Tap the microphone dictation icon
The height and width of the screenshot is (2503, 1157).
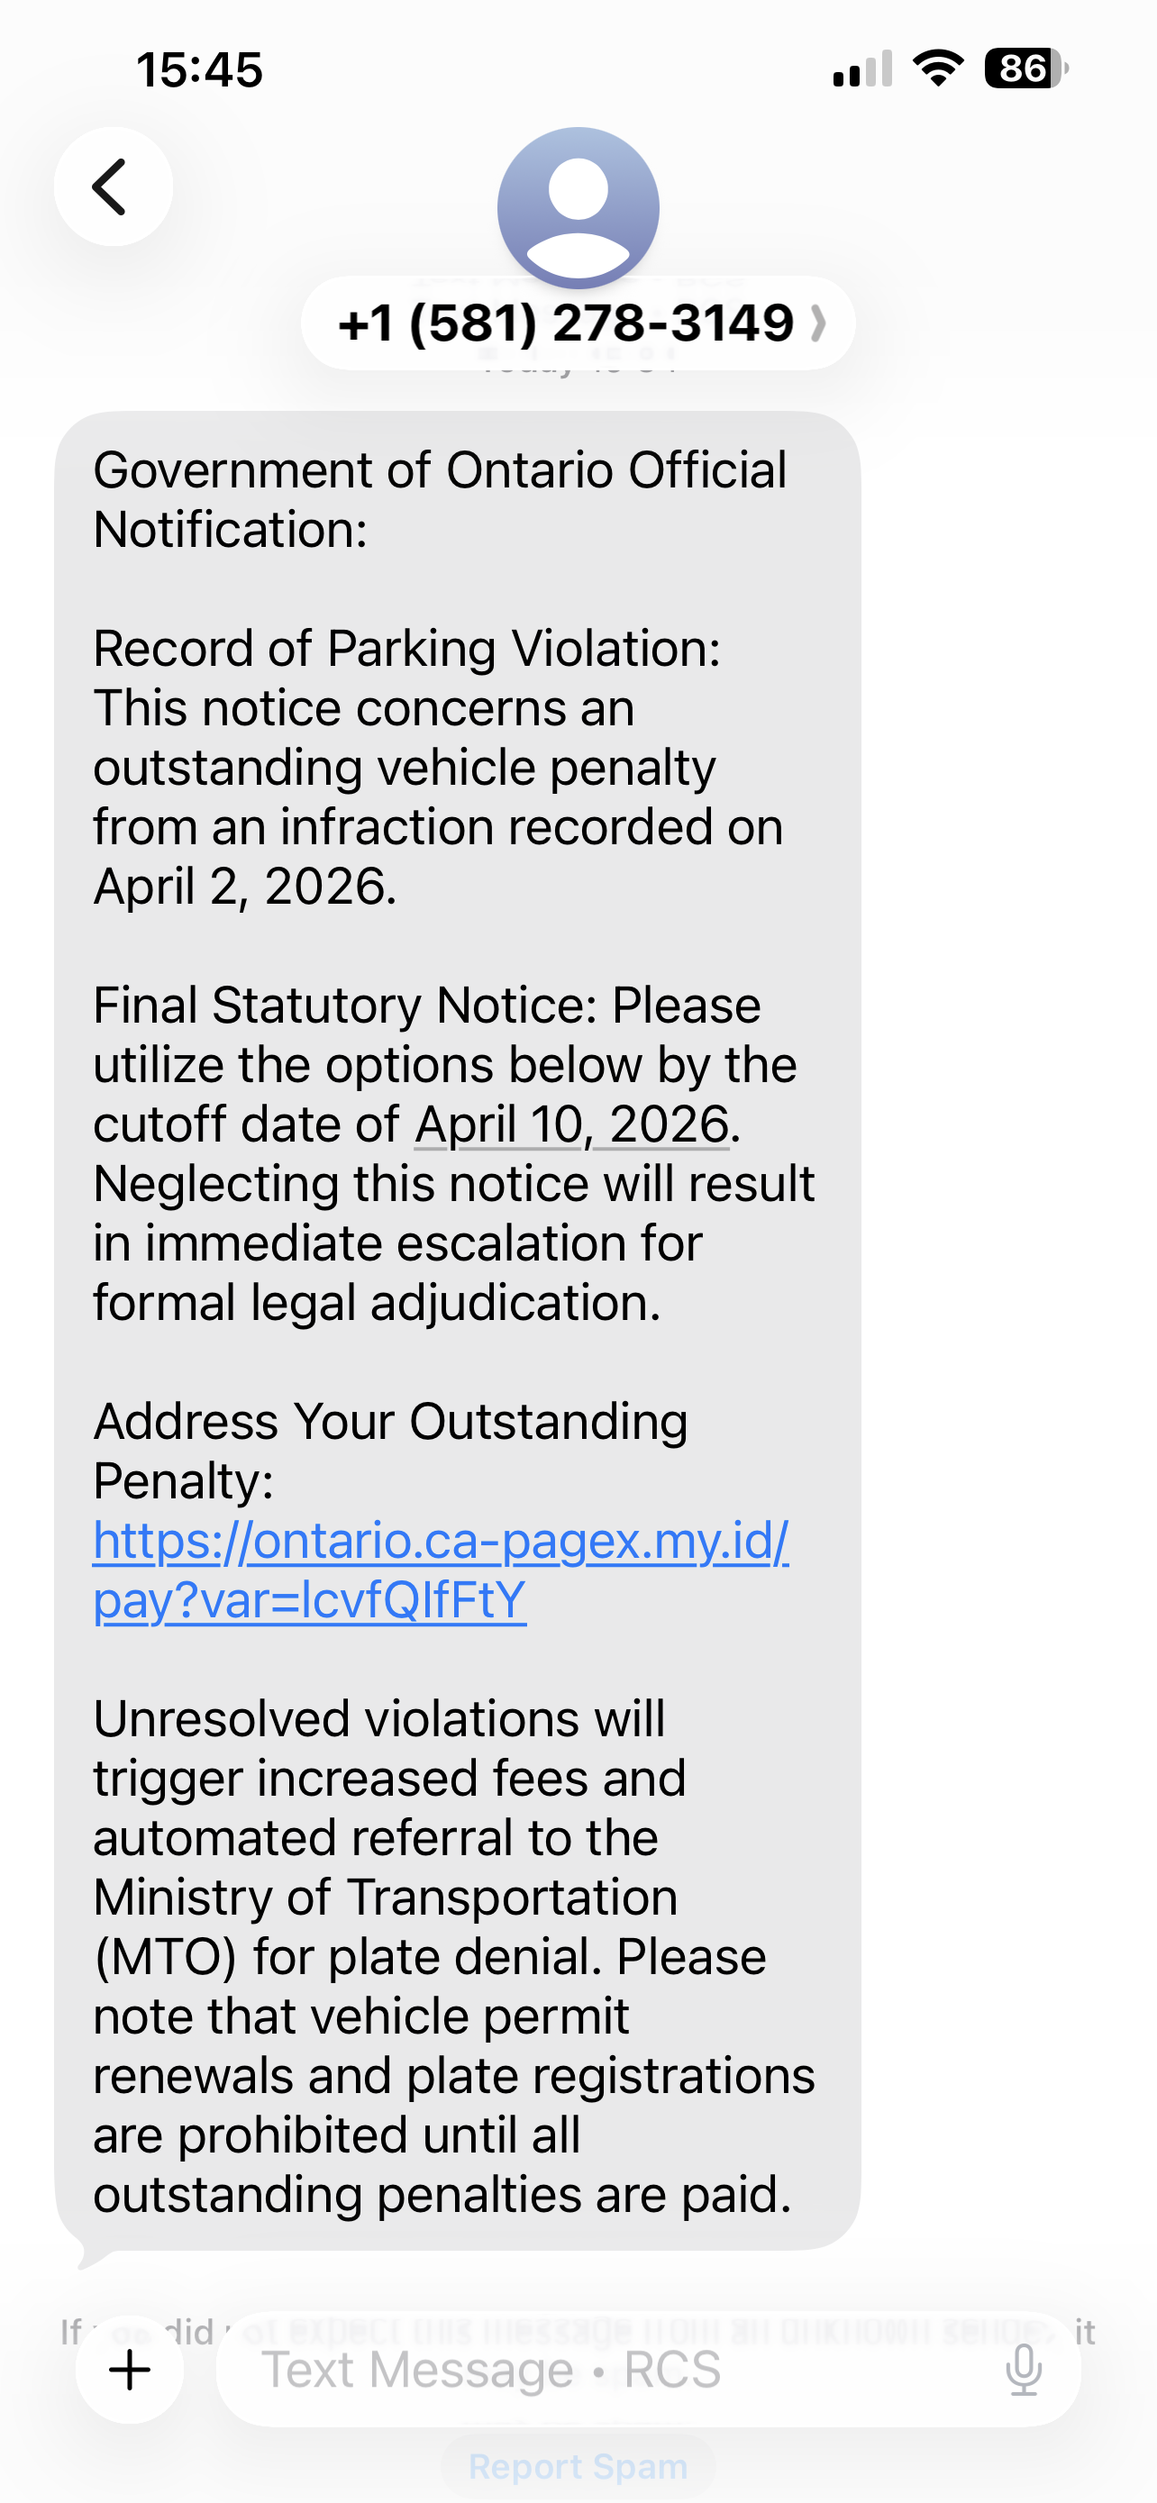pyautogui.click(x=1023, y=2370)
